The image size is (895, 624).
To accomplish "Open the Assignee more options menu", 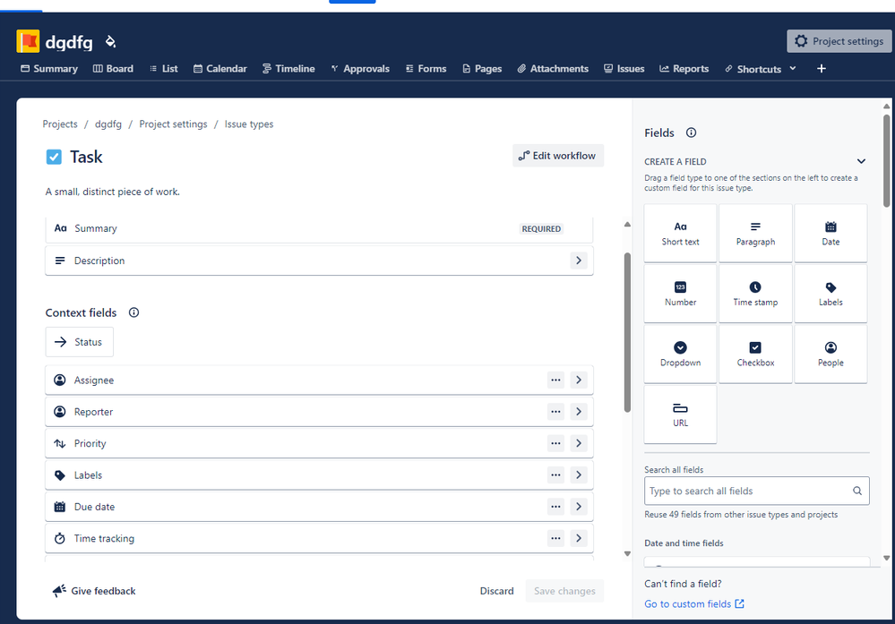I will 555,380.
